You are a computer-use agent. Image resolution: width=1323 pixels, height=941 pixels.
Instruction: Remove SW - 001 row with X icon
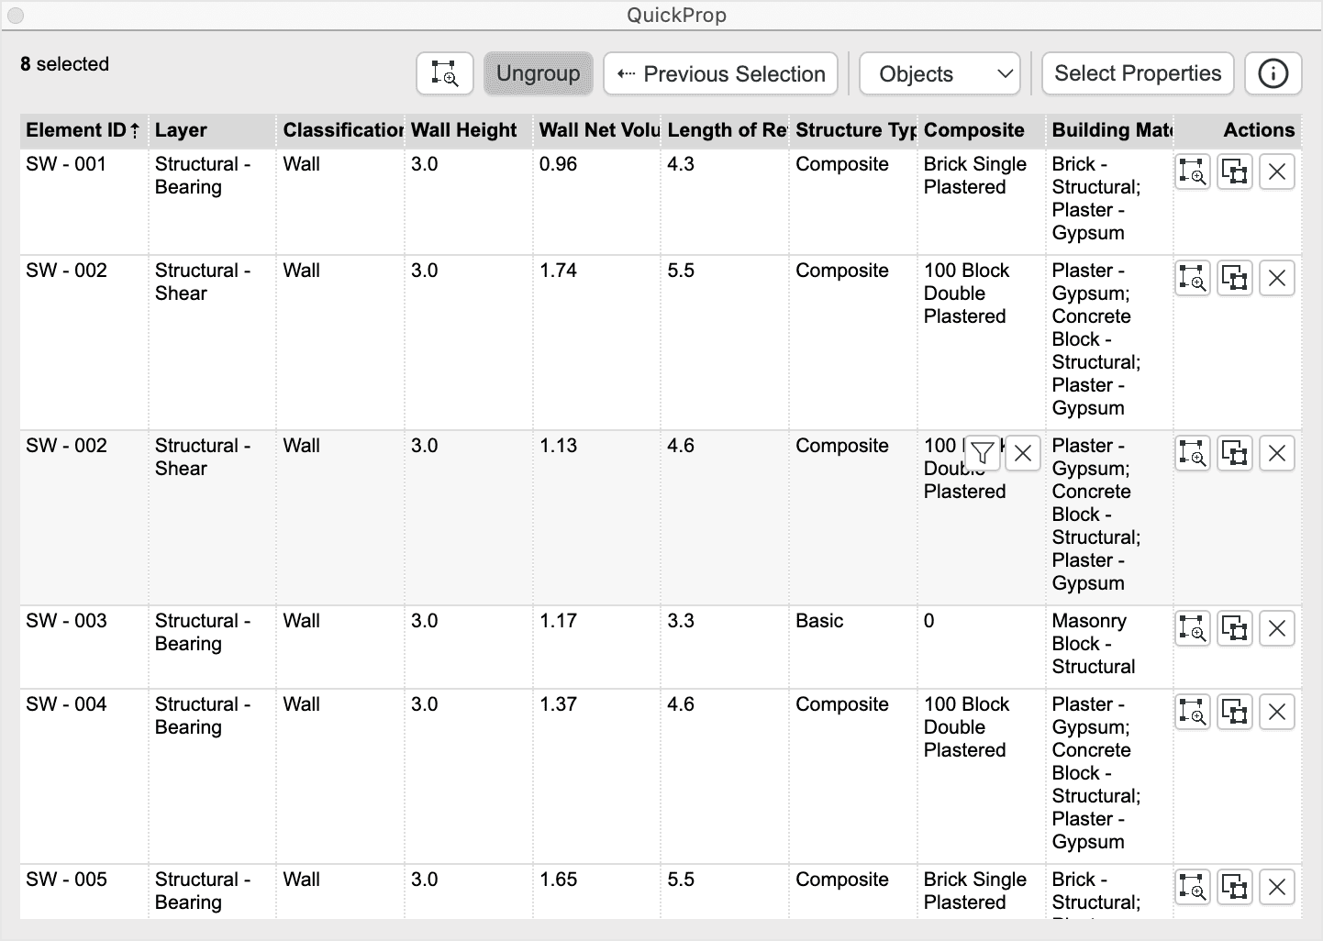tap(1276, 172)
